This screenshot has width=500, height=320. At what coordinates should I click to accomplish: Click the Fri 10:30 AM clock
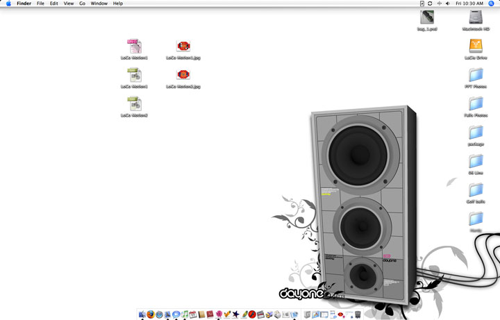coord(469,3)
